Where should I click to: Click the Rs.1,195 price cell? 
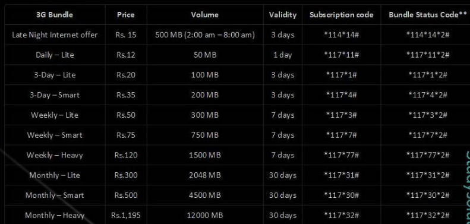[x=126, y=216]
